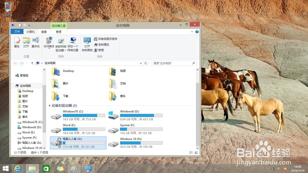Open Windows Store from the taskbar
The image size is (308, 173).
(46, 168)
